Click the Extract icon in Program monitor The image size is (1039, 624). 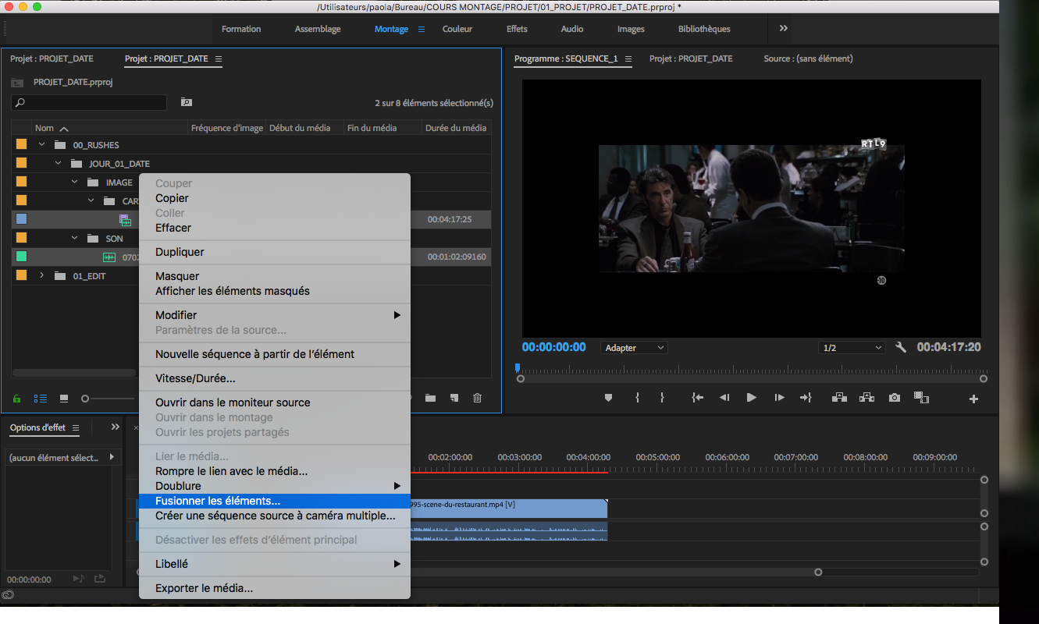(866, 398)
